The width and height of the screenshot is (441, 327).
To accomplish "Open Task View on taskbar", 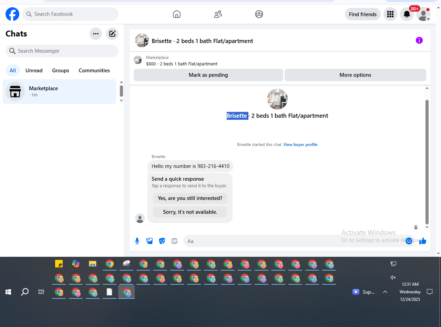I will [x=41, y=292].
